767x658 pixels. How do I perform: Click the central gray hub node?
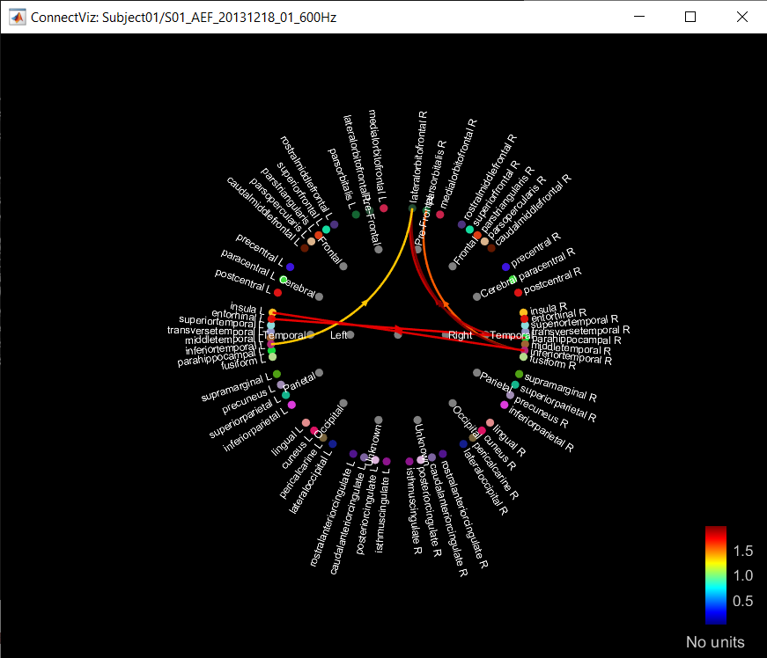coord(398,334)
